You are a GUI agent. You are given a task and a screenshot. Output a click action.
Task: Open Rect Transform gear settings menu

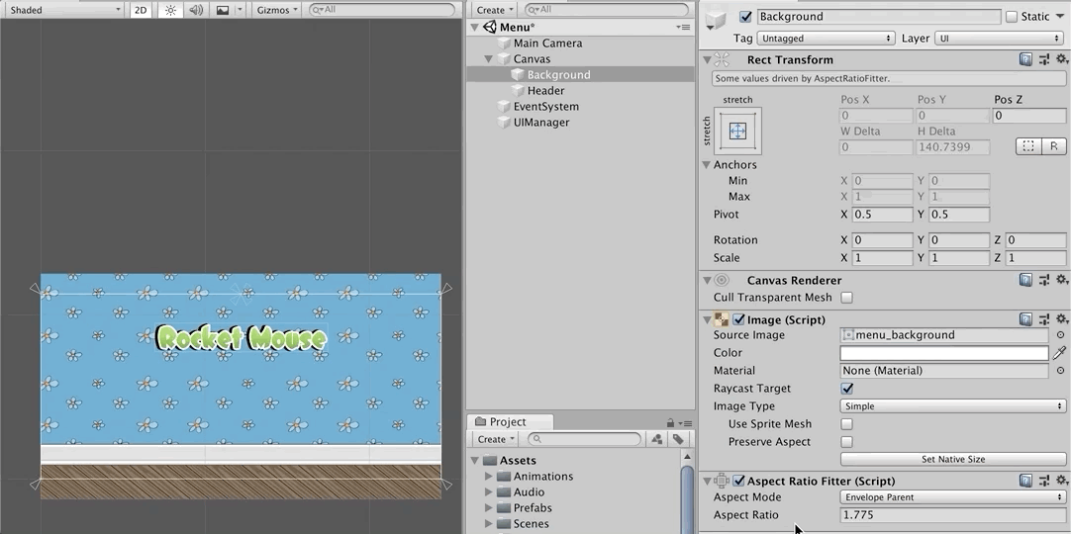tap(1061, 59)
